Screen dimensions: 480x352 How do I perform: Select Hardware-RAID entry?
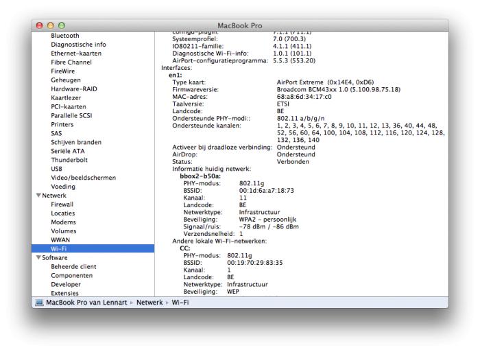point(74,89)
